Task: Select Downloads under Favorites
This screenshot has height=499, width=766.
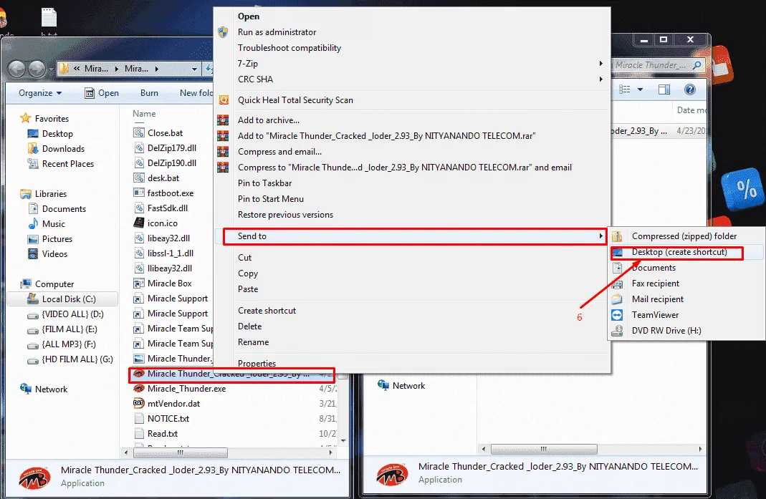Action: point(56,149)
